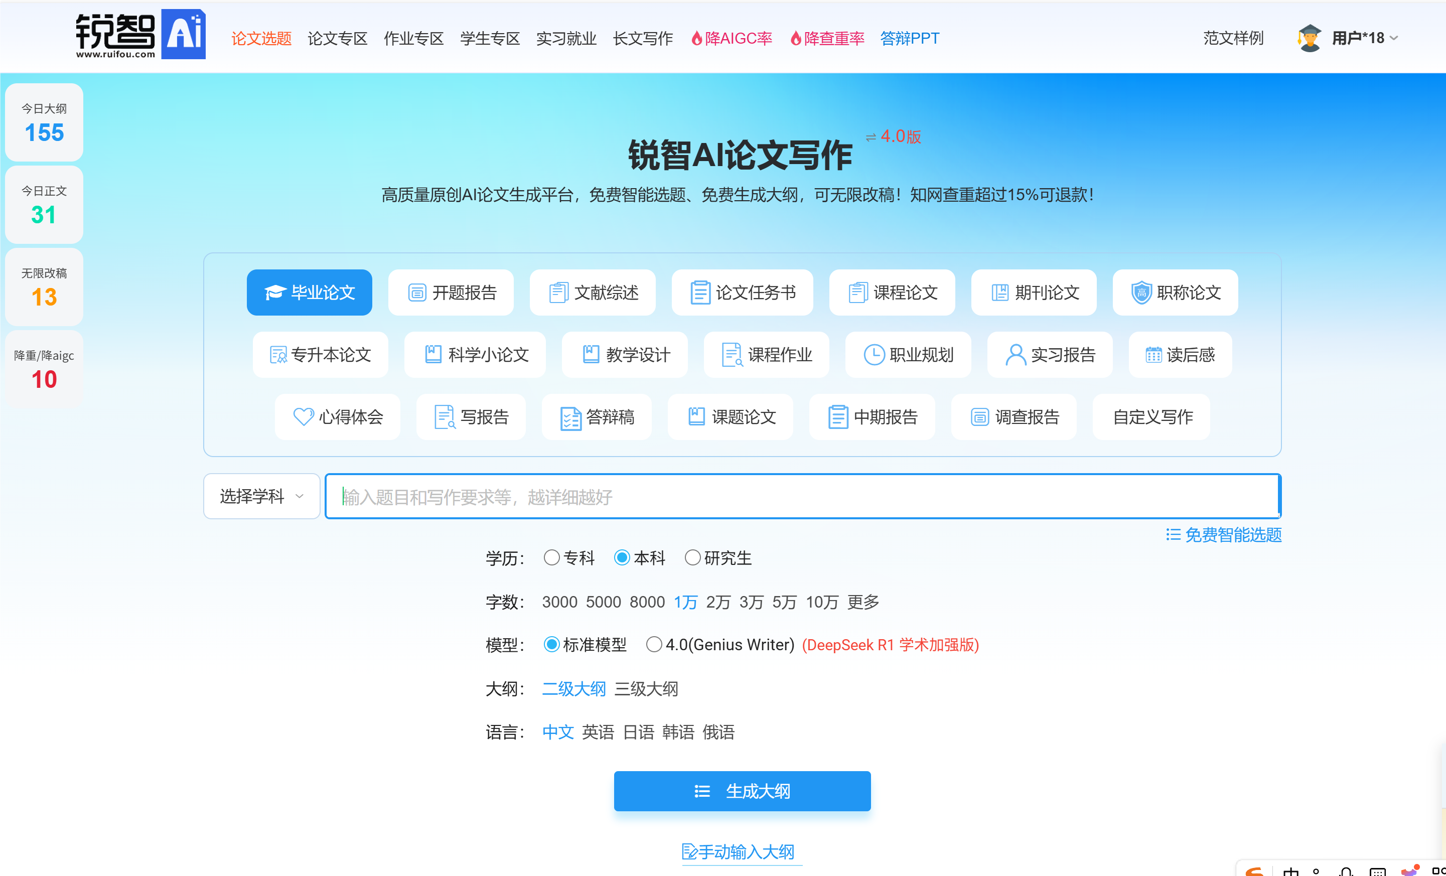Click the 自定义写作 button

pos(1152,417)
